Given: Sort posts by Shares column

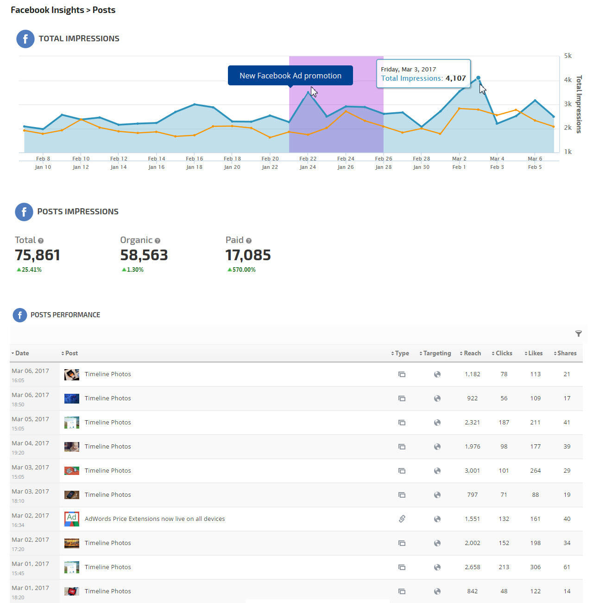Looking at the screenshot, I should (565, 353).
